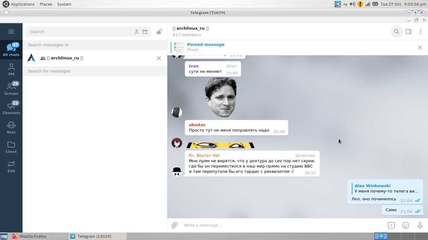Focus the top Search field
428x240 pixels.
[80, 32]
